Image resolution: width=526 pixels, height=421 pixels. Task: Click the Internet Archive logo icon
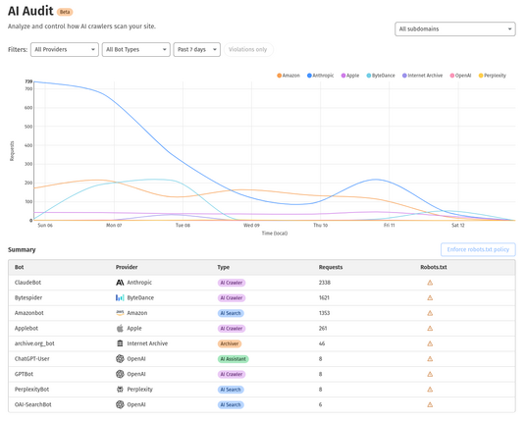[120, 343]
